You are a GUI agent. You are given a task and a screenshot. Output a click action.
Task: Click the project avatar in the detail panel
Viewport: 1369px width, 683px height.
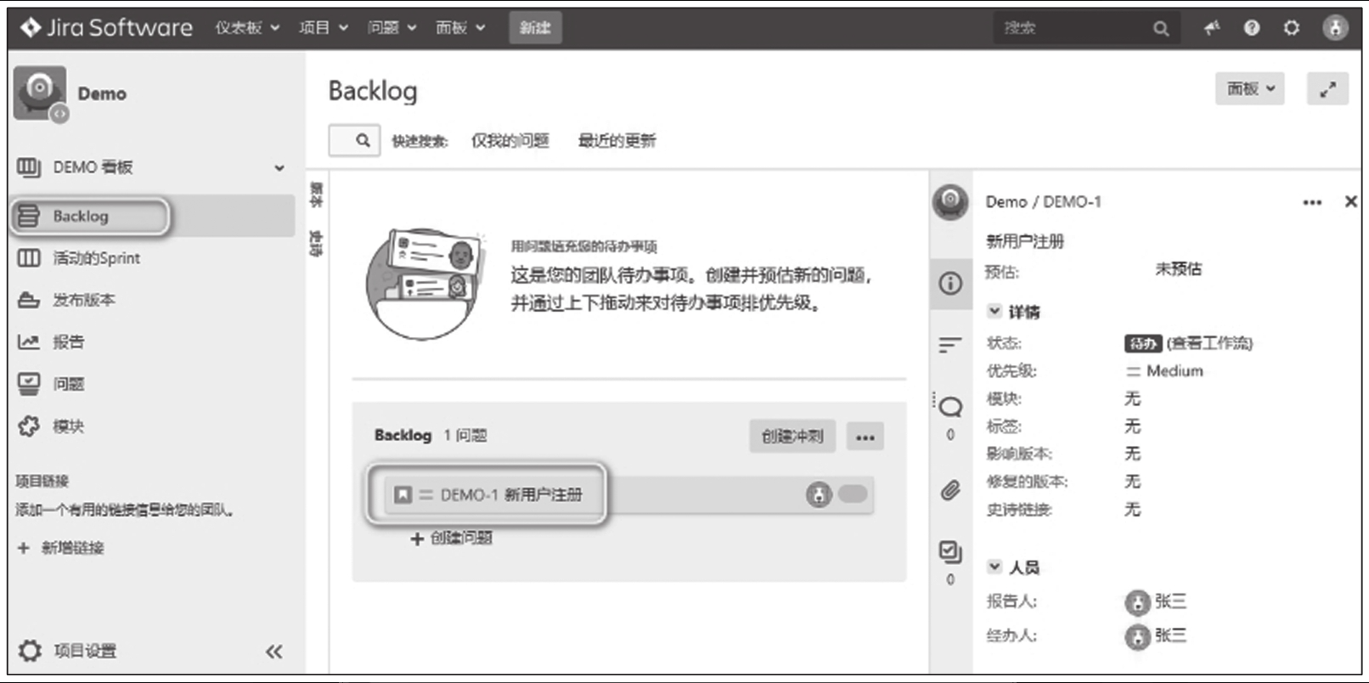coord(950,202)
